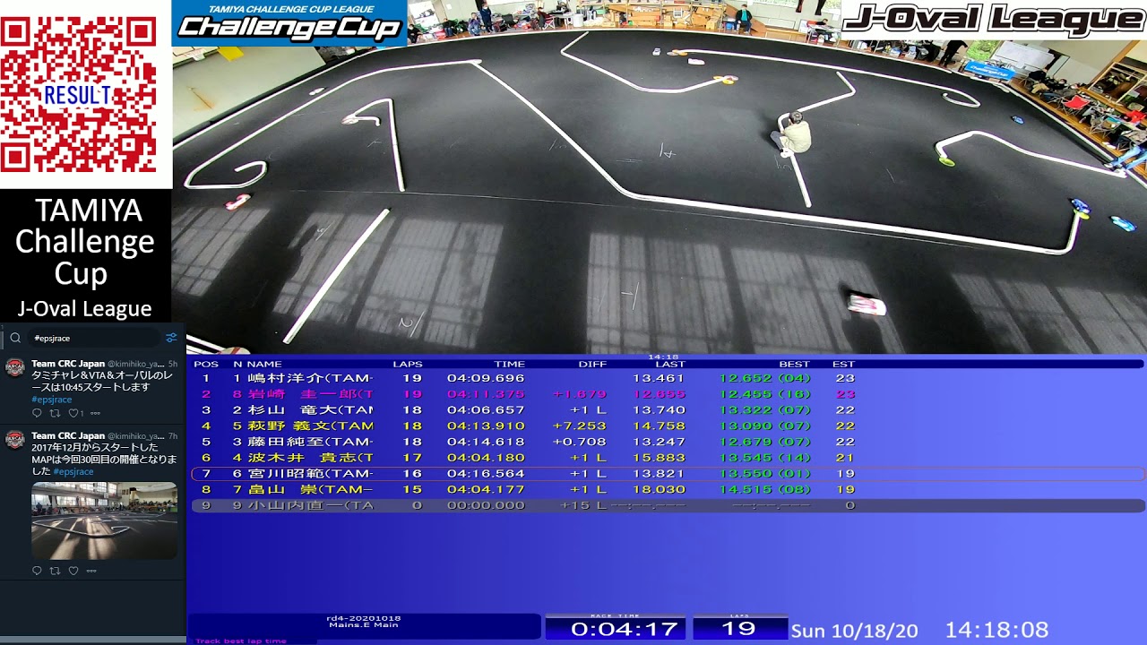The width and height of the screenshot is (1147, 645).
Task: Select position 3 row with time 04:06.657
Action: tap(668, 409)
